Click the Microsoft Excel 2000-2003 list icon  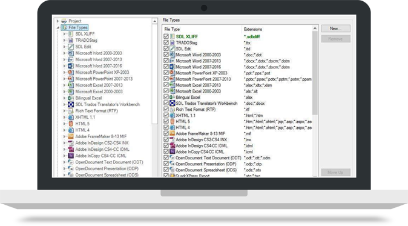173,91
